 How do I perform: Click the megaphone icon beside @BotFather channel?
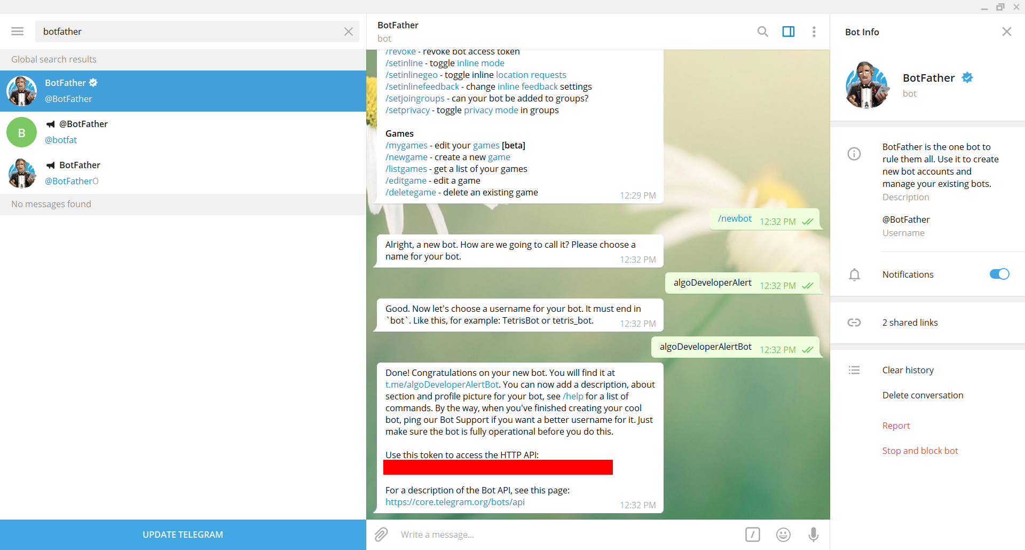51,124
